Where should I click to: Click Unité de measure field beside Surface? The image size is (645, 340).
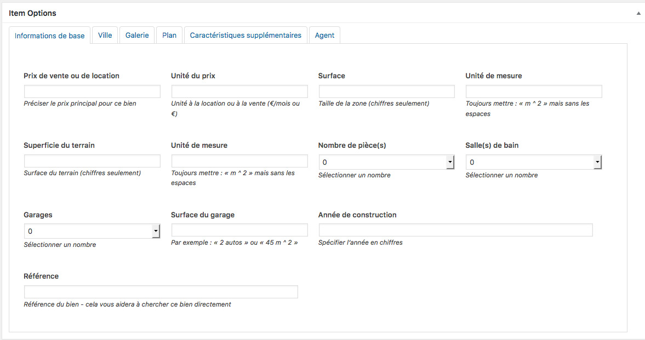[534, 91]
